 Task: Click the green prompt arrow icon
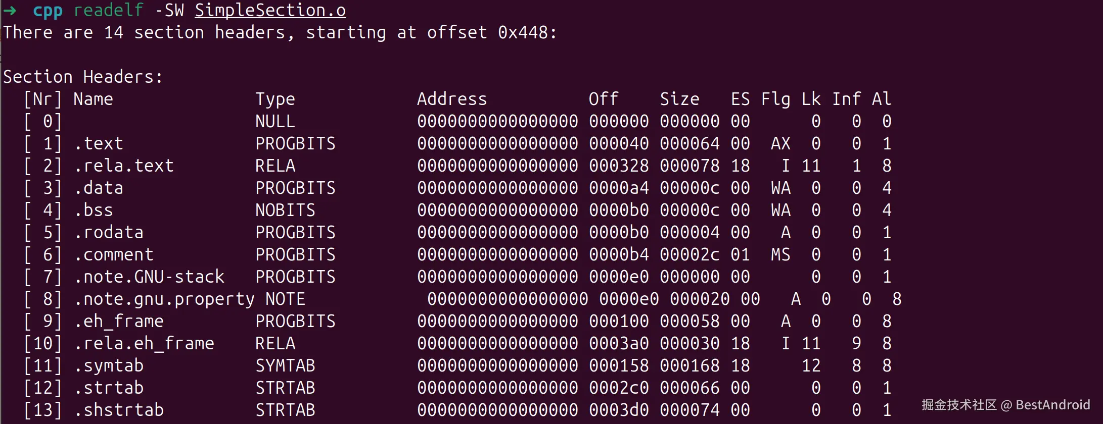[10, 11]
